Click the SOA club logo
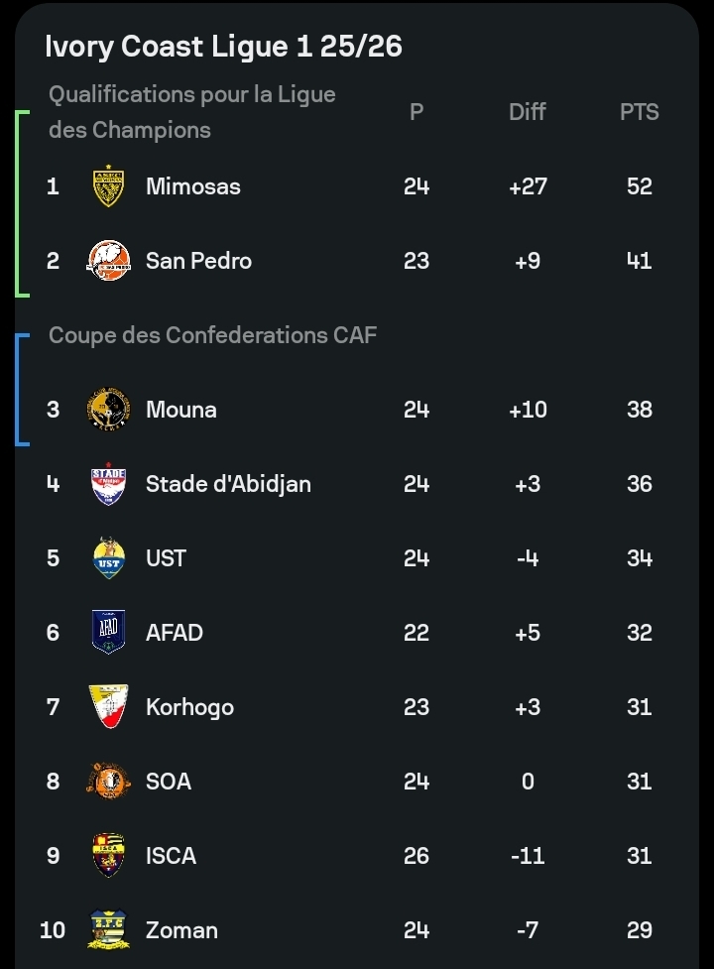Screen dimensions: 714x969 (108, 782)
